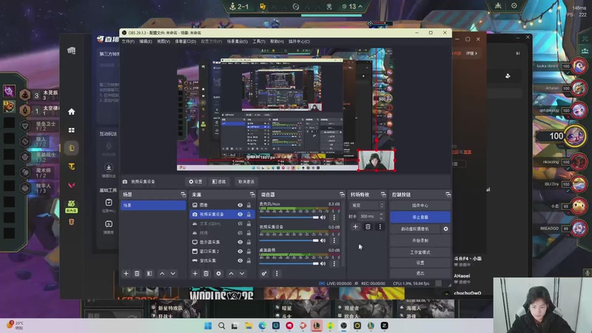Add a transition with the 转场特效 plus icon
Viewport: 592px width, 333px height.
355,226
